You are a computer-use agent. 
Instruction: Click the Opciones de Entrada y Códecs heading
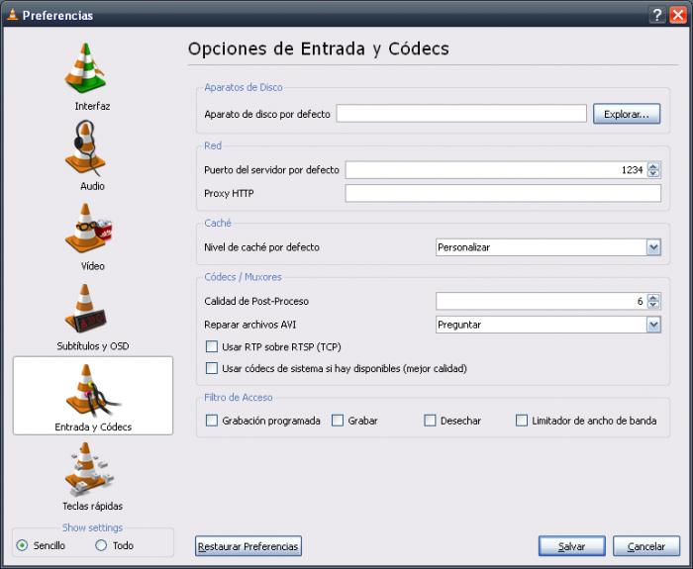(x=318, y=48)
